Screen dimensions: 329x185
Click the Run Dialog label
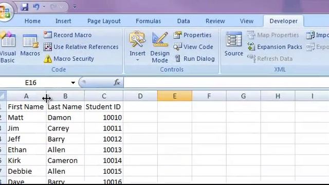pyautogui.click(x=199, y=59)
